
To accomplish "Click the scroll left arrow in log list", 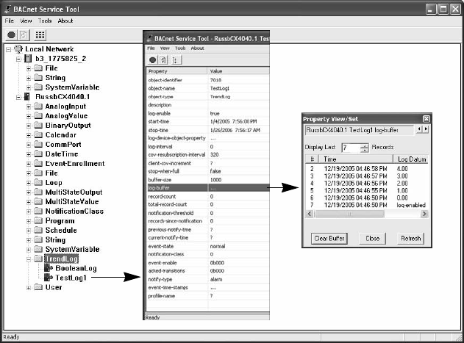I will tap(310, 214).
